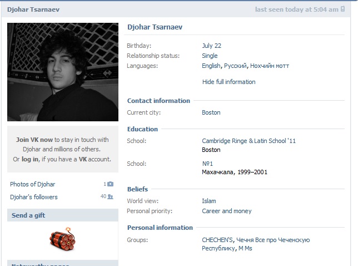The height and width of the screenshot is (266, 358).
Task: Click the 'log in' link
Action: 30,159
